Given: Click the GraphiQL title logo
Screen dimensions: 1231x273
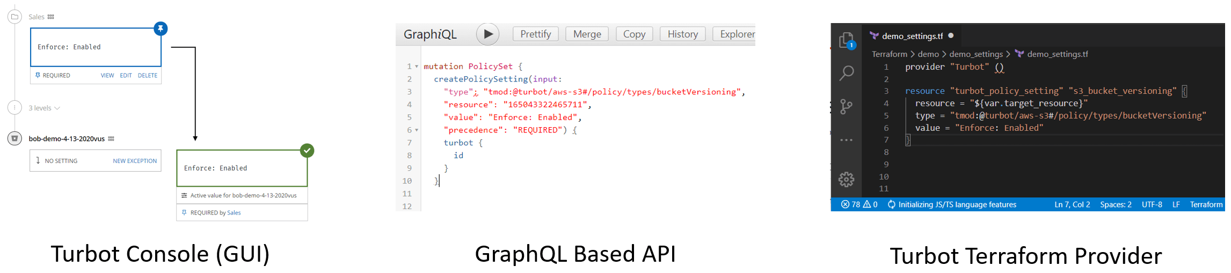Looking at the screenshot, I should point(430,34).
